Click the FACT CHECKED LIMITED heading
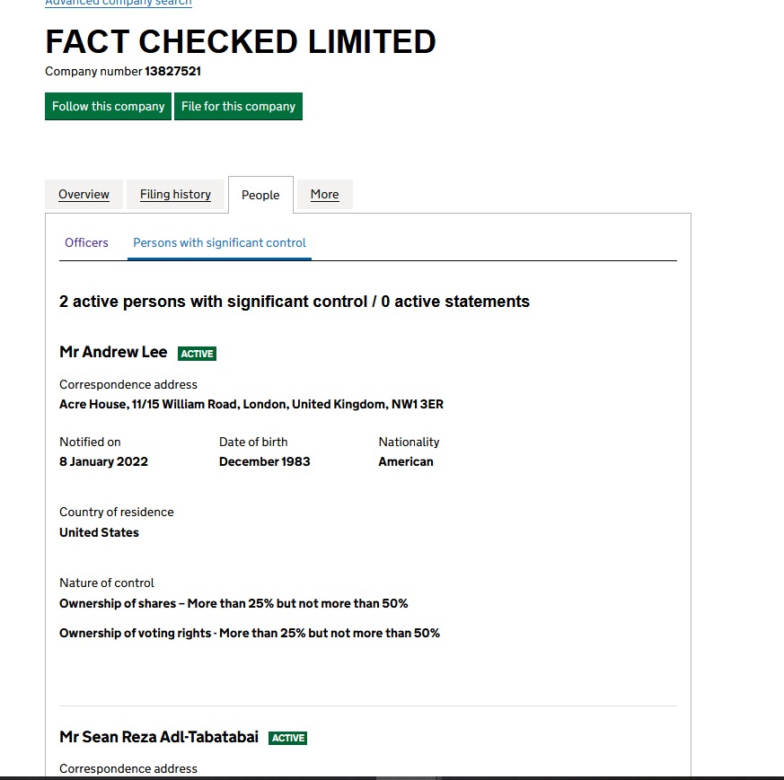 tap(241, 42)
